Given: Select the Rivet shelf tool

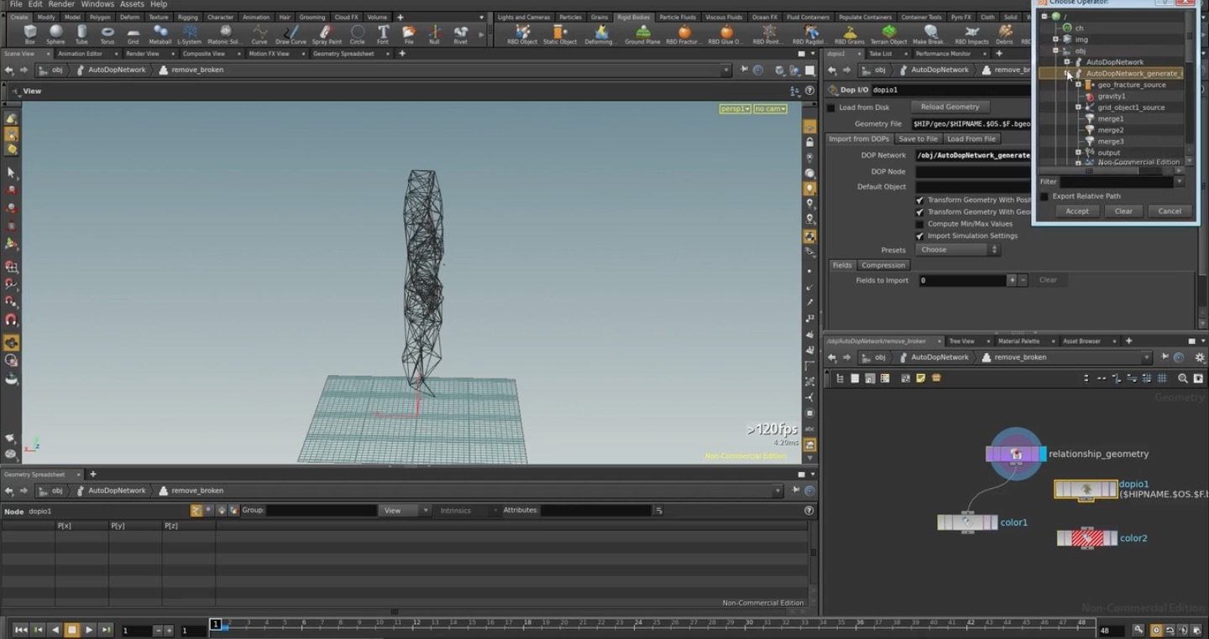Looking at the screenshot, I should click(x=460, y=34).
